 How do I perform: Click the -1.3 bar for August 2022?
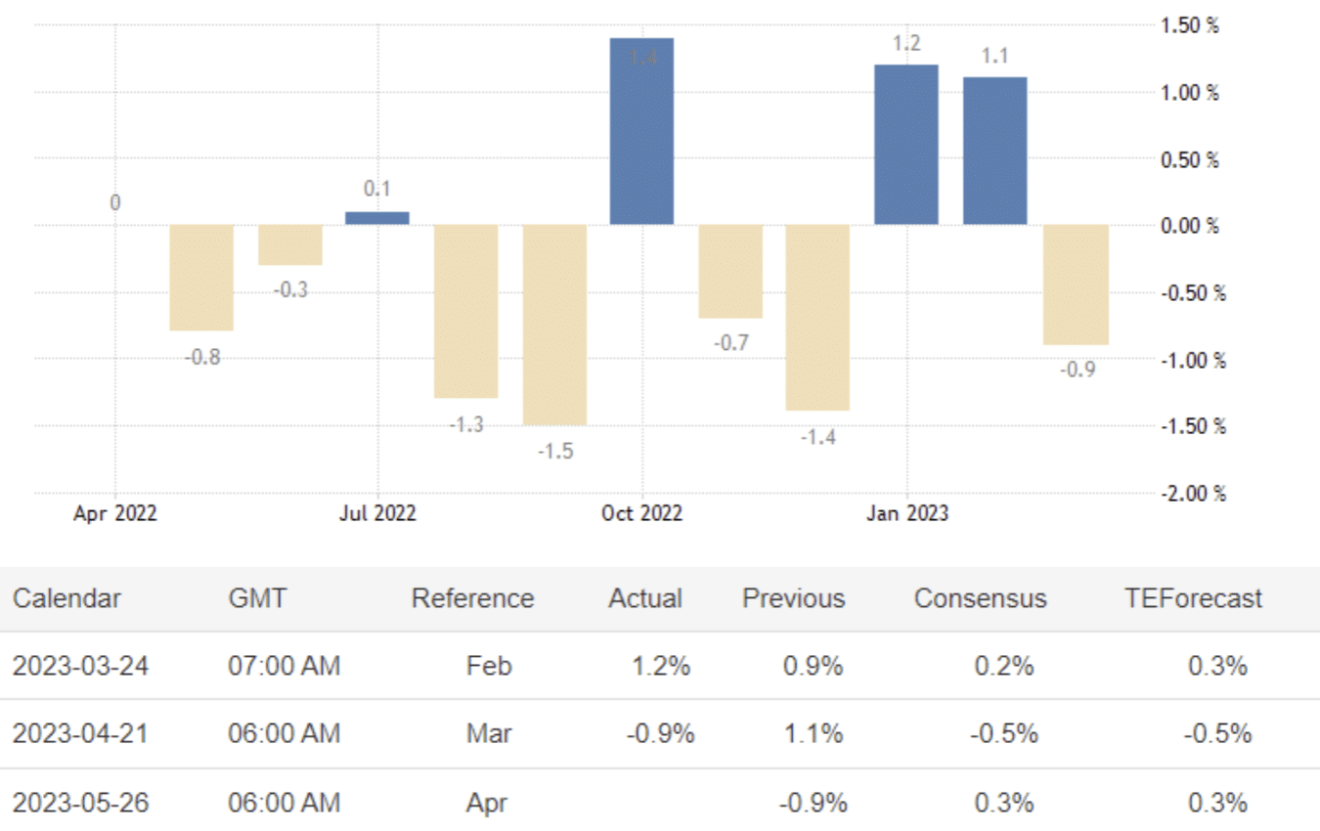pos(465,311)
